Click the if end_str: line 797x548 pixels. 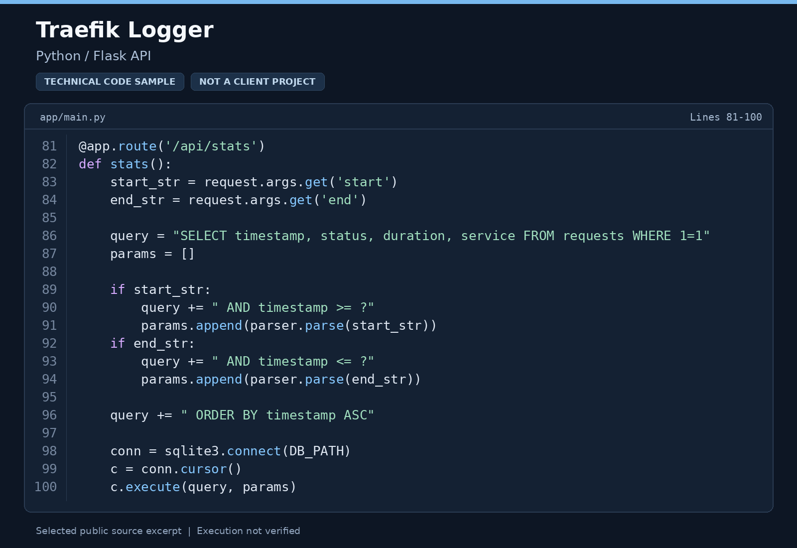152,343
